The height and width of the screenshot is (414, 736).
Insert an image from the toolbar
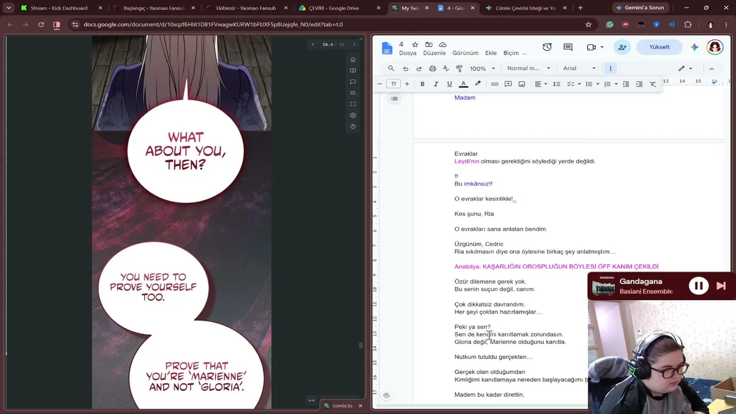point(522,84)
